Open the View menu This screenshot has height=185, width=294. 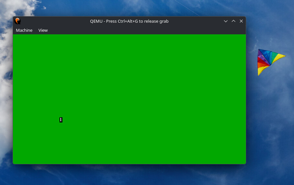tap(43, 30)
